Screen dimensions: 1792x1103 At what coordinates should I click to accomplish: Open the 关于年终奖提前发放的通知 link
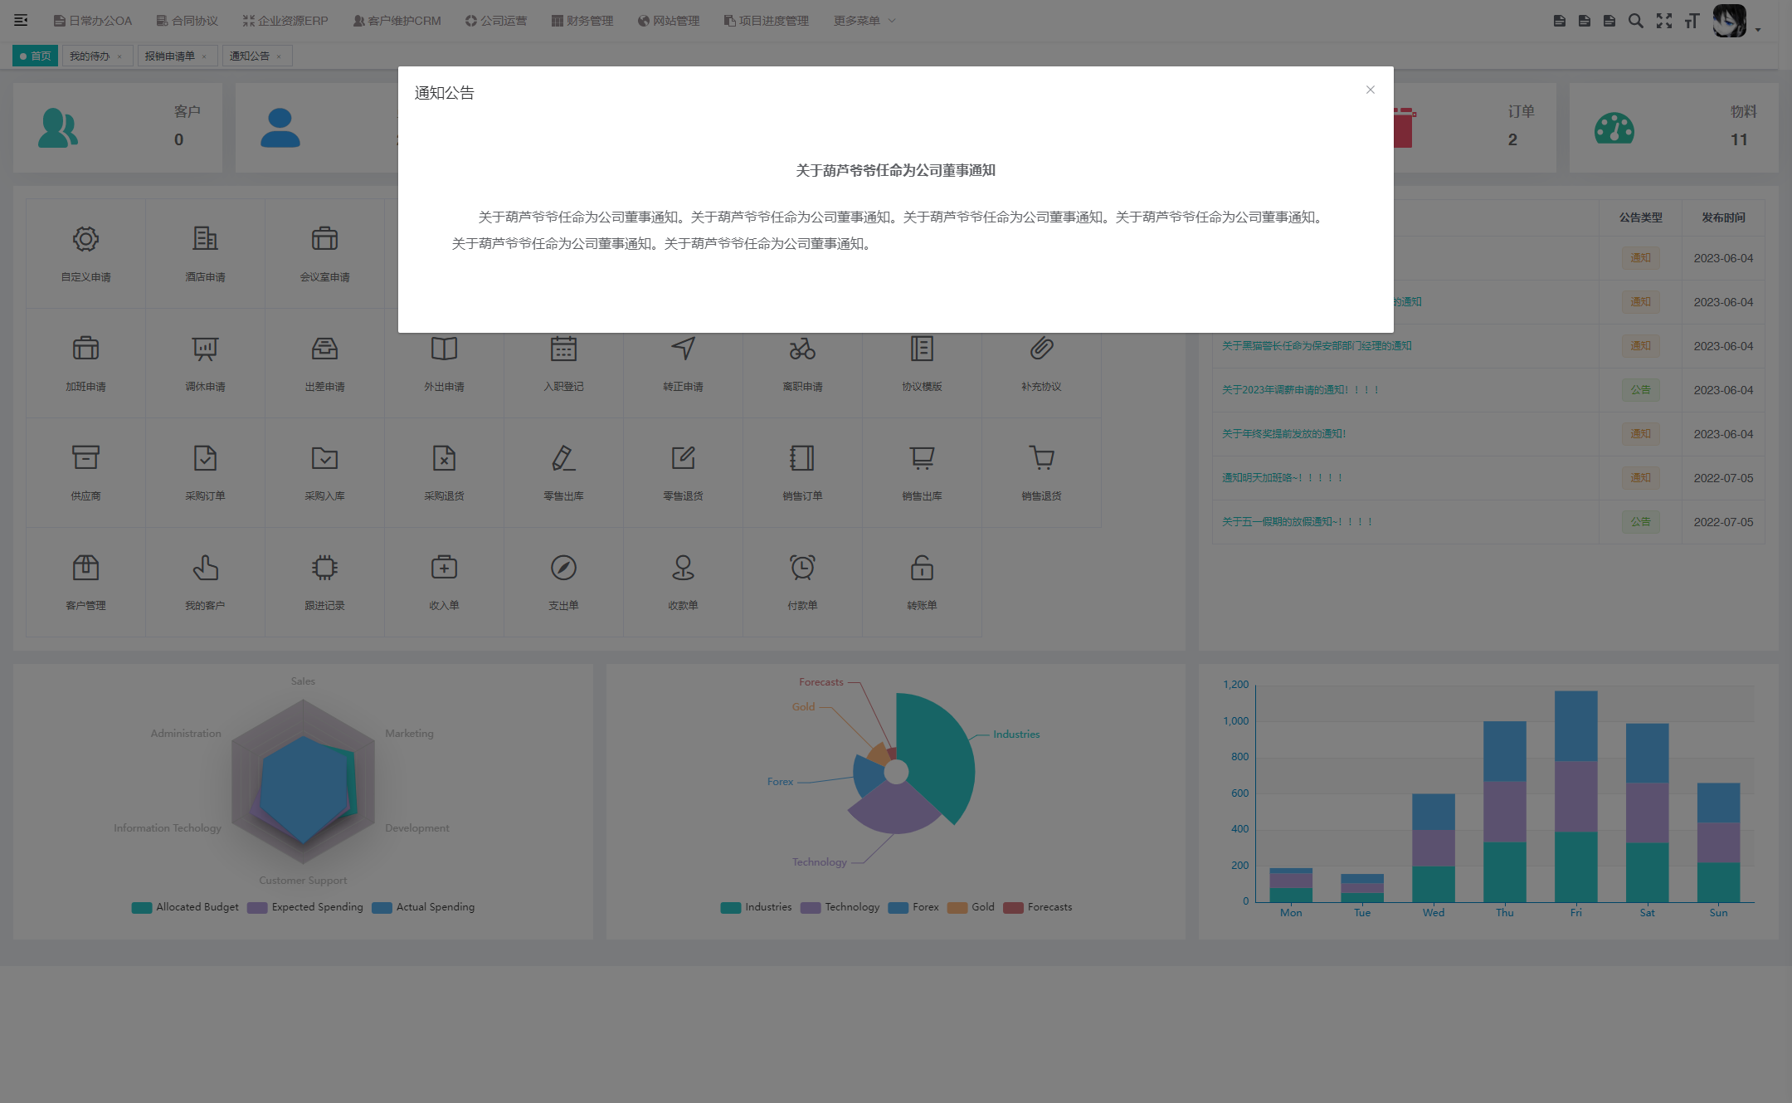(x=1283, y=434)
